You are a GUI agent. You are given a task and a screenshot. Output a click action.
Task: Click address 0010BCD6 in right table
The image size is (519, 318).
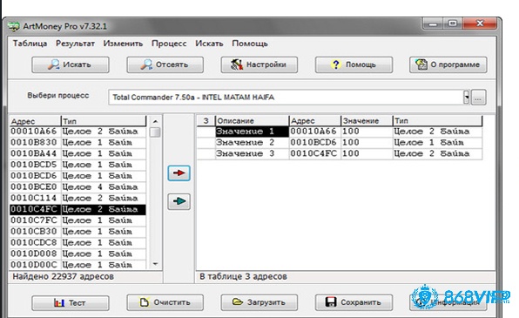tap(314, 142)
